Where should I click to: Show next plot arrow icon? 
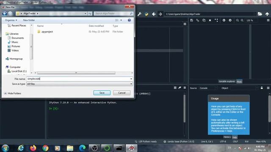pos(230,20)
